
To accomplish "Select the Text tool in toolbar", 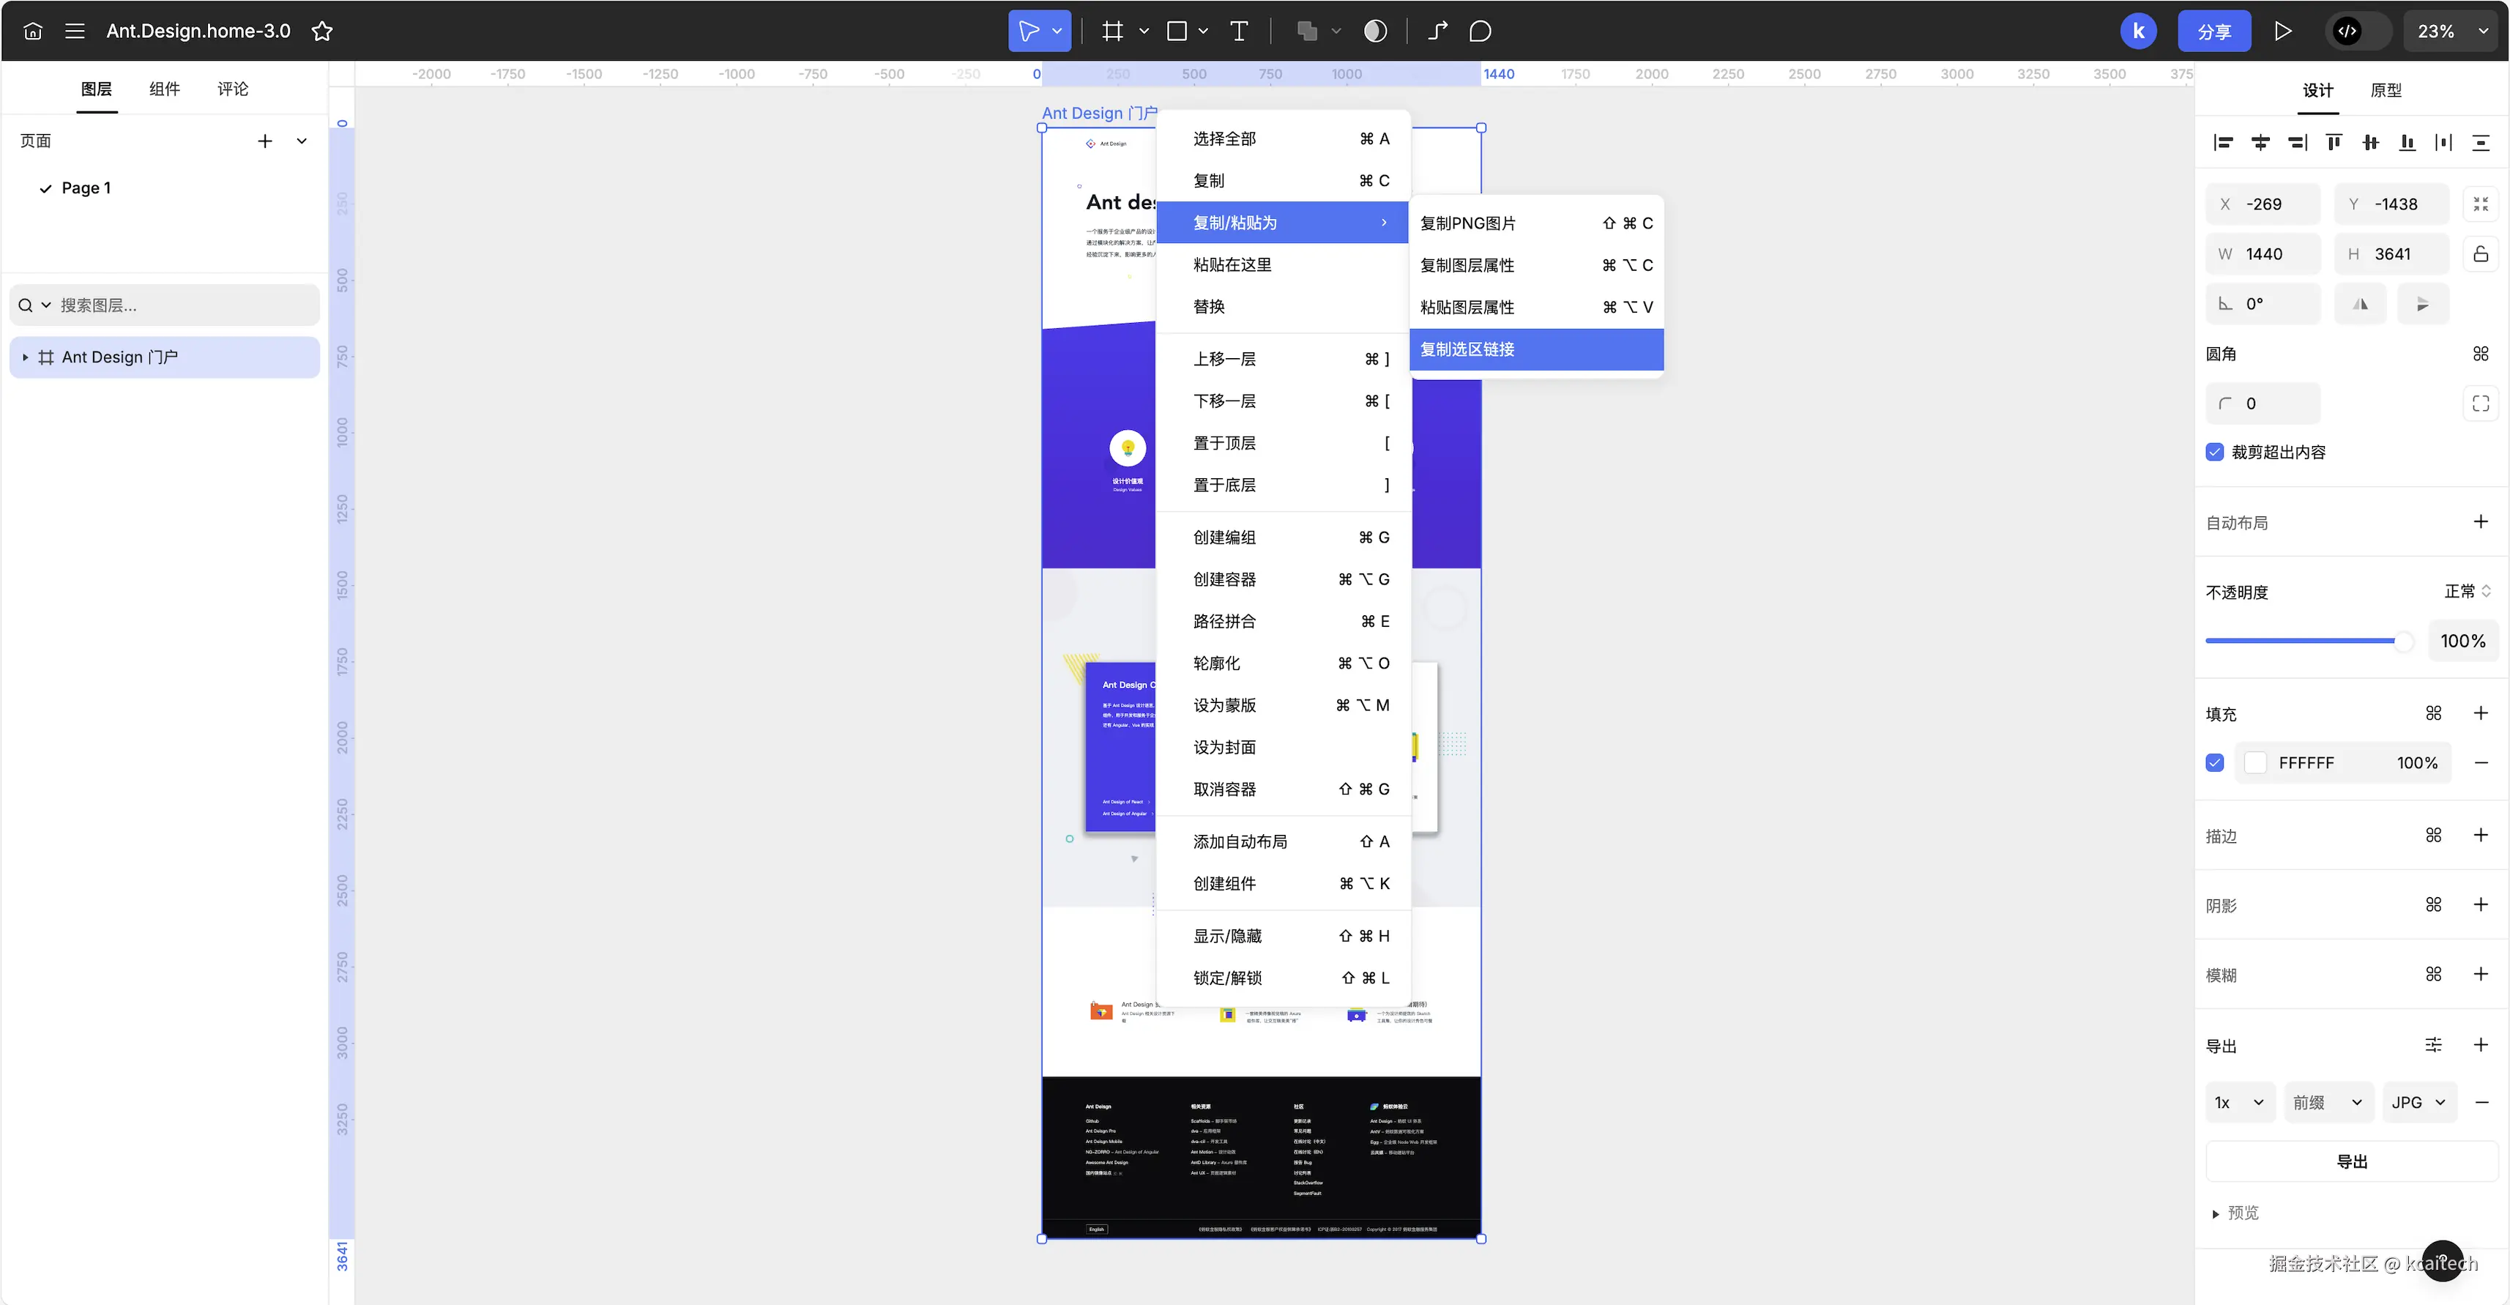I will click(1238, 31).
